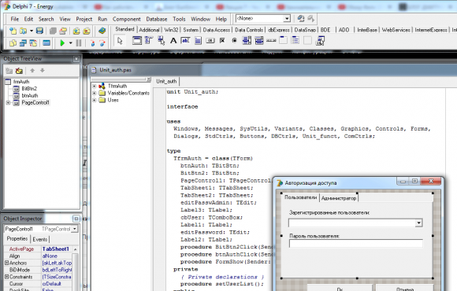Open the Events tab in Object Inspector
The width and height of the screenshot is (457, 291).
click(40, 240)
